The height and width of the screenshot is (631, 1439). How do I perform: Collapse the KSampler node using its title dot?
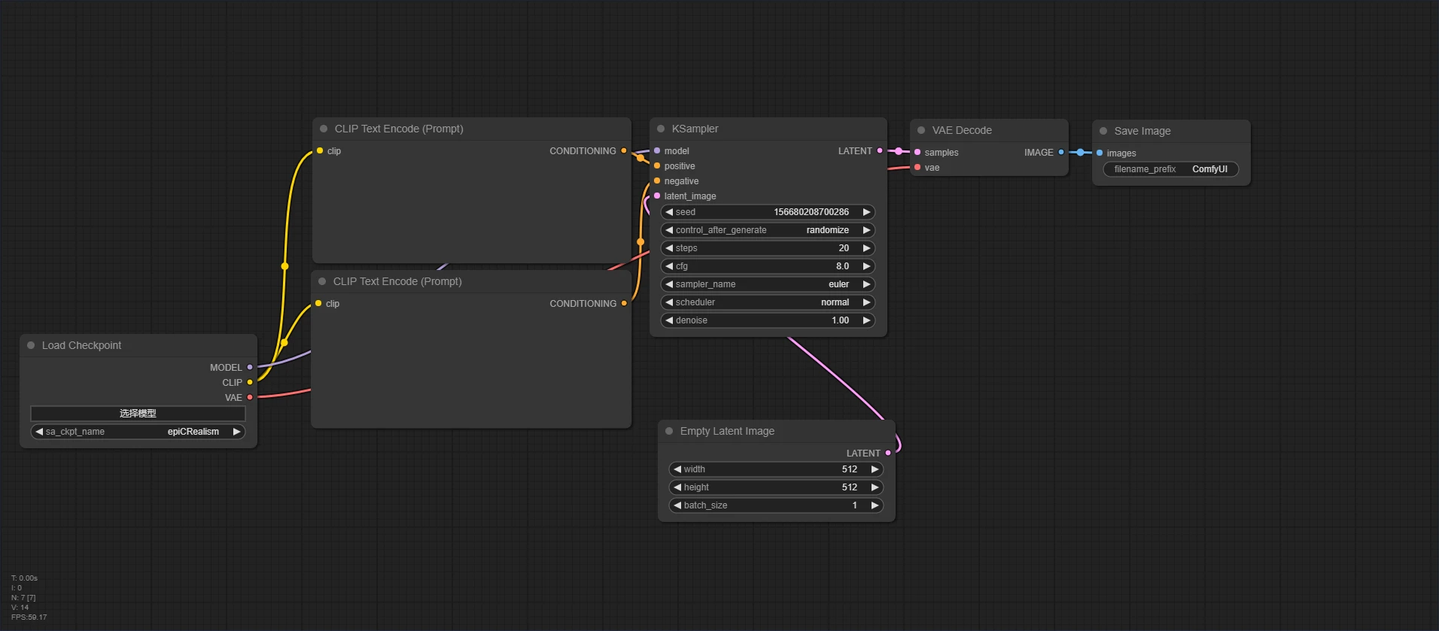pyautogui.click(x=661, y=129)
